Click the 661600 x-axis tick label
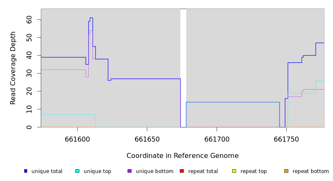 click(x=77, y=139)
